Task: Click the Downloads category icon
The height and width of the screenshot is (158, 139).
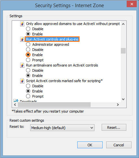Action: coord(16,101)
